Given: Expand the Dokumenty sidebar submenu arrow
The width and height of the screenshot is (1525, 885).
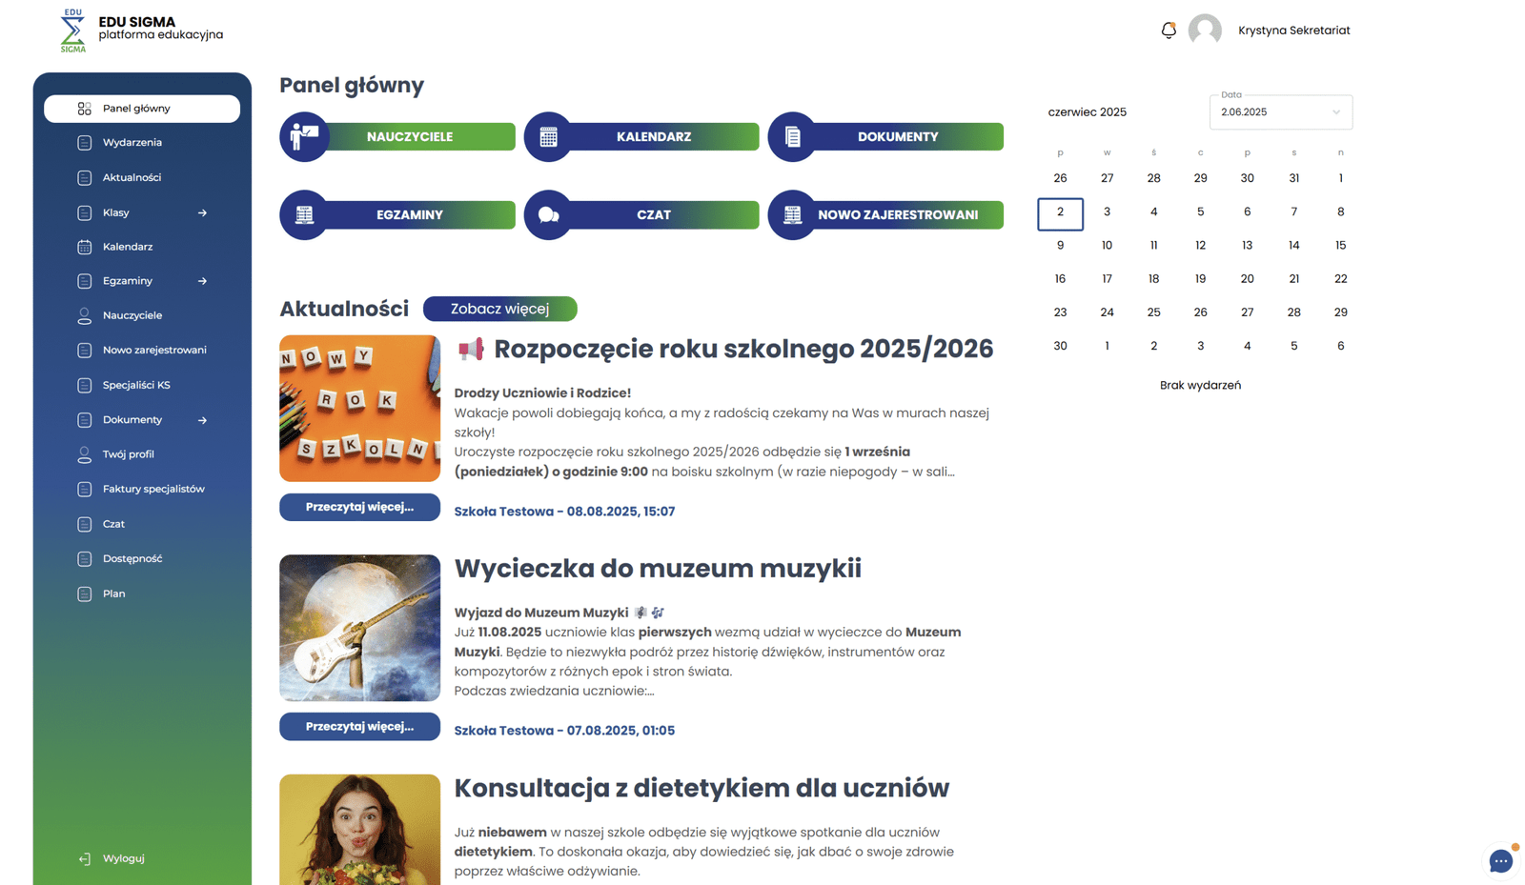Looking at the screenshot, I should pyautogui.click(x=202, y=420).
